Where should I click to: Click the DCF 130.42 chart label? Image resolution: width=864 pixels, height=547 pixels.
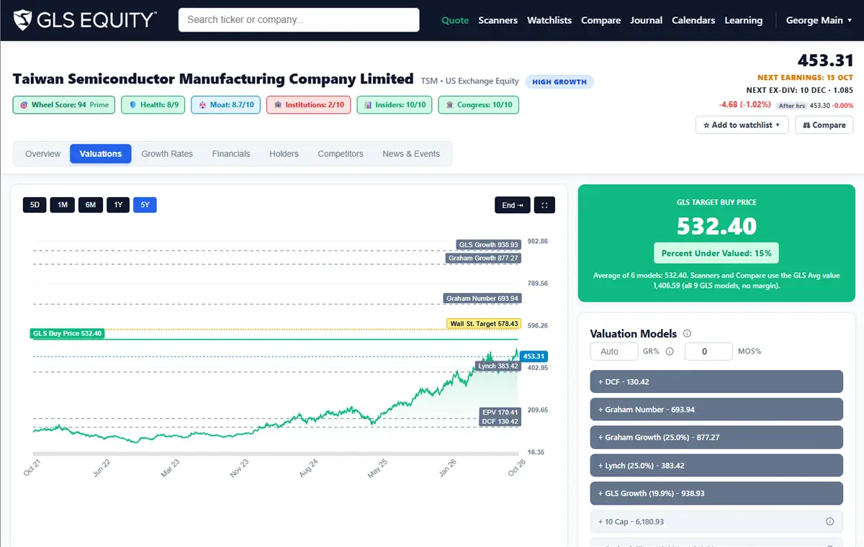point(500,421)
